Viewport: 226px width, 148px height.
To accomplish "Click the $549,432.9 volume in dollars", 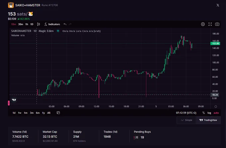I will 19,141.
